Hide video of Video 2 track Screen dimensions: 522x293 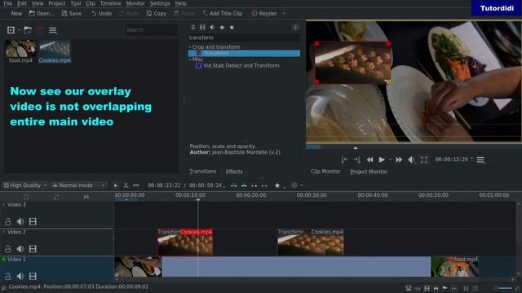point(33,249)
